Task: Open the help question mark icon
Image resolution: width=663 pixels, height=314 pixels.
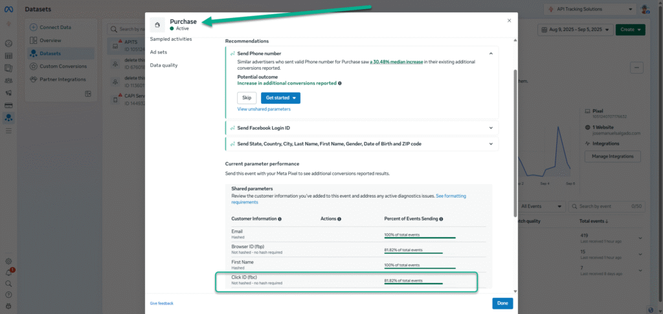Action: [x=8, y=295]
